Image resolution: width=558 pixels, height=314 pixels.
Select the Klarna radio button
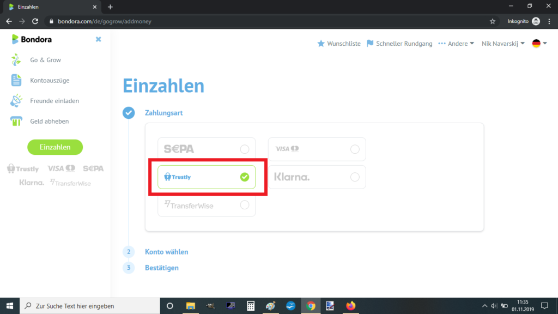tap(355, 177)
